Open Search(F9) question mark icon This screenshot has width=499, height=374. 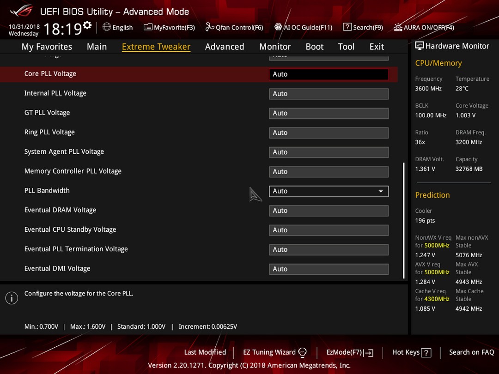347,27
